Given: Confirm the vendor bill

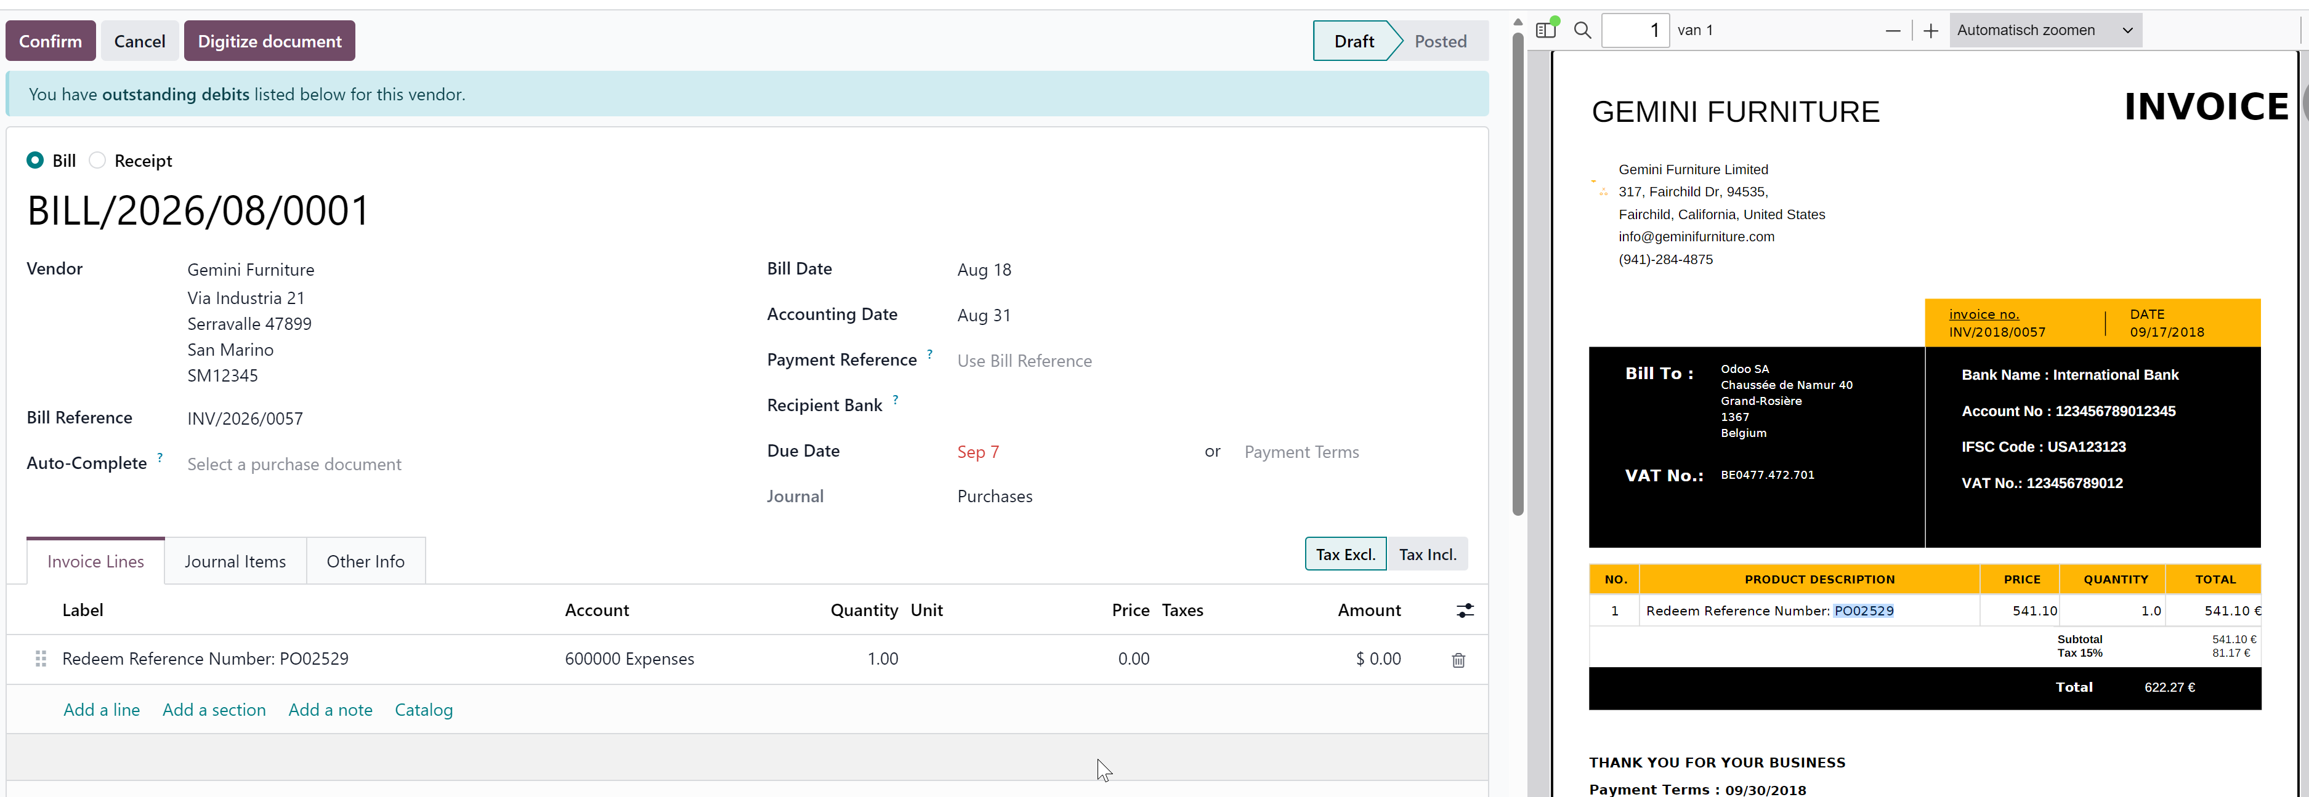Looking at the screenshot, I should (51, 41).
